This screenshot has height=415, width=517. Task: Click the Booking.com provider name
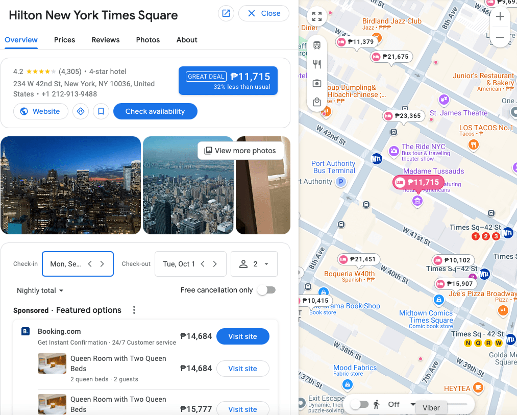[59, 331]
